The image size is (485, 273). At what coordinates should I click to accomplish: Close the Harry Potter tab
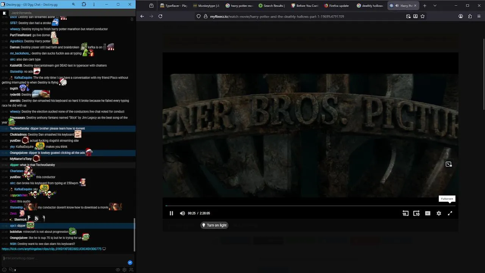[x=415, y=6]
